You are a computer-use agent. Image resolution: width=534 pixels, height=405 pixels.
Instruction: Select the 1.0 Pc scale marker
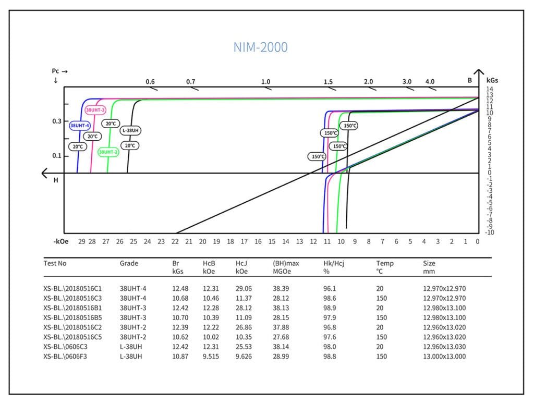click(265, 82)
